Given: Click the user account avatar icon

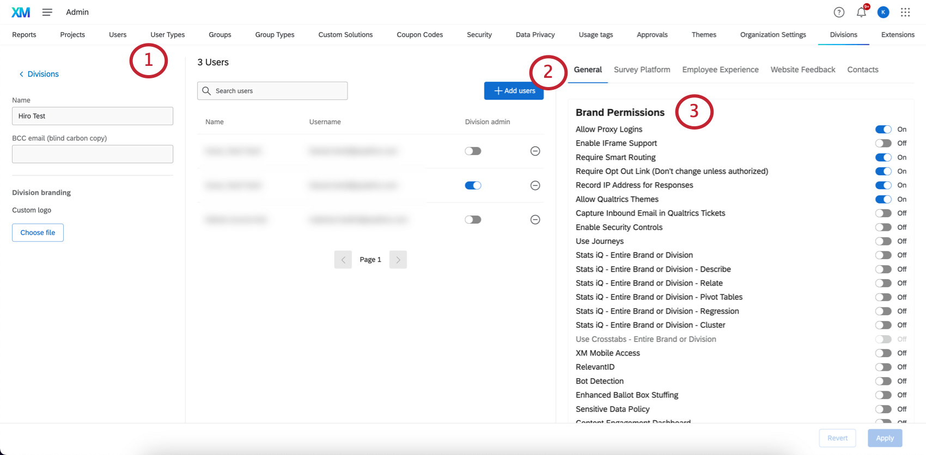Looking at the screenshot, I should pos(883,12).
